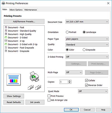Enable the Print Preview checkbox
The width and height of the screenshot is (112, 113).
[x=49, y=96]
